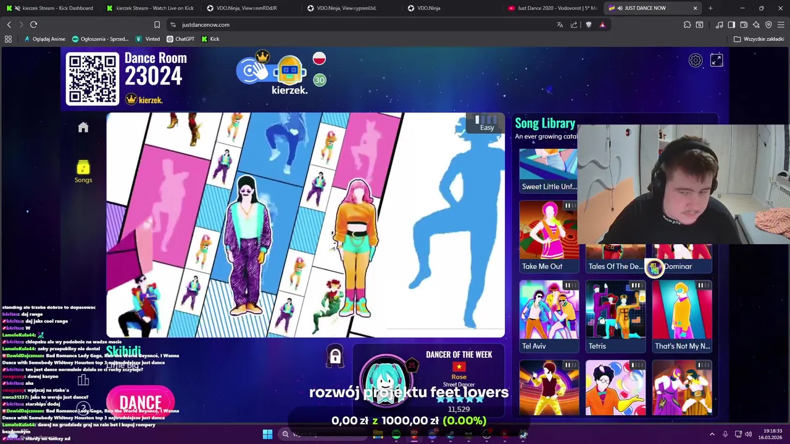
Task: Open the taskbar volume control
Action: pos(748,434)
